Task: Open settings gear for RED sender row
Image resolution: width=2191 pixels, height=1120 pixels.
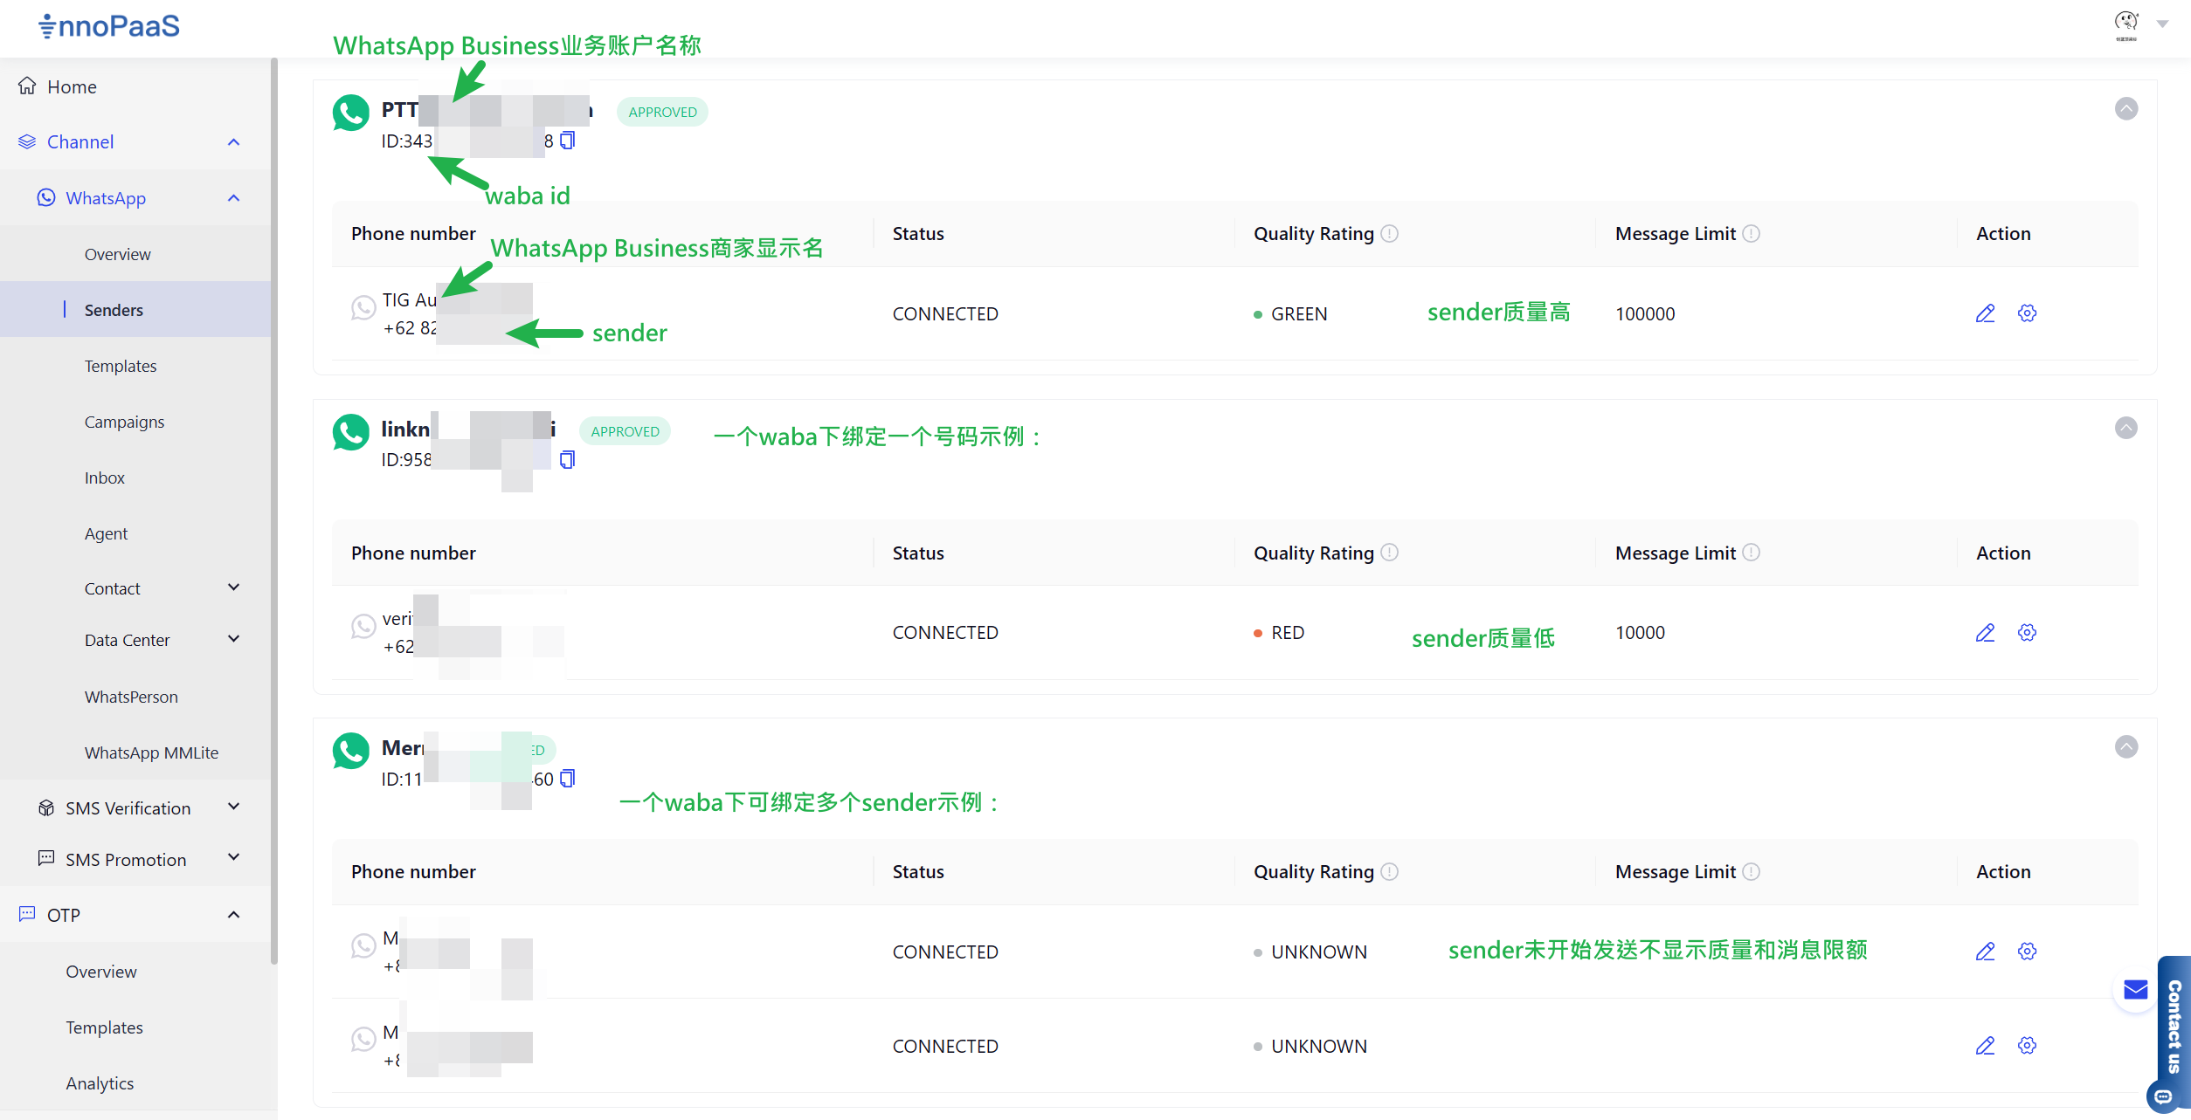Action: pos(2027,632)
